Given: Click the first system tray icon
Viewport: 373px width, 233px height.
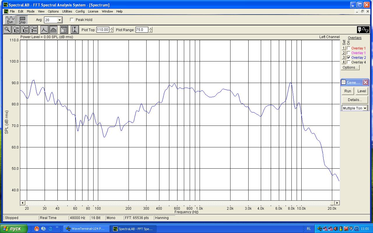Looking at the screenshot, I should [320, 229].
